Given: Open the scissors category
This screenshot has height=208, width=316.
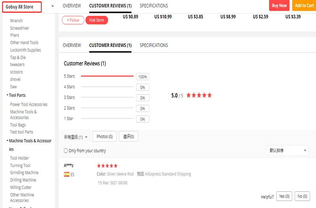Looking at the screenshot, I should pyautogui.click(x=16, y=72).
